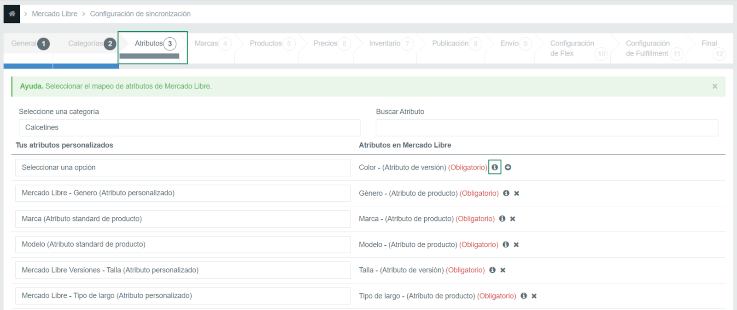Focus the Buscar Atributo search field

[x=547, y=128]
